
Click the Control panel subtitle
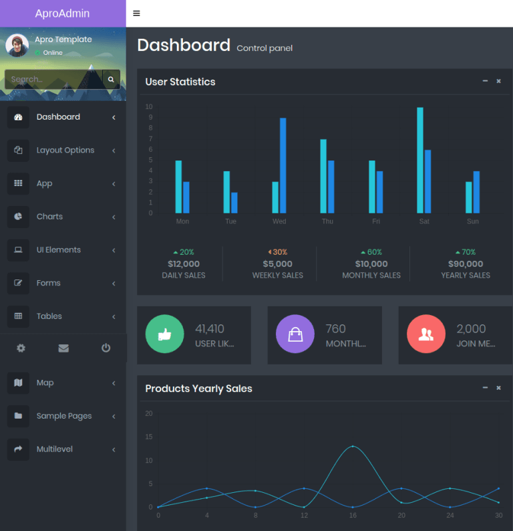(265, 48)
